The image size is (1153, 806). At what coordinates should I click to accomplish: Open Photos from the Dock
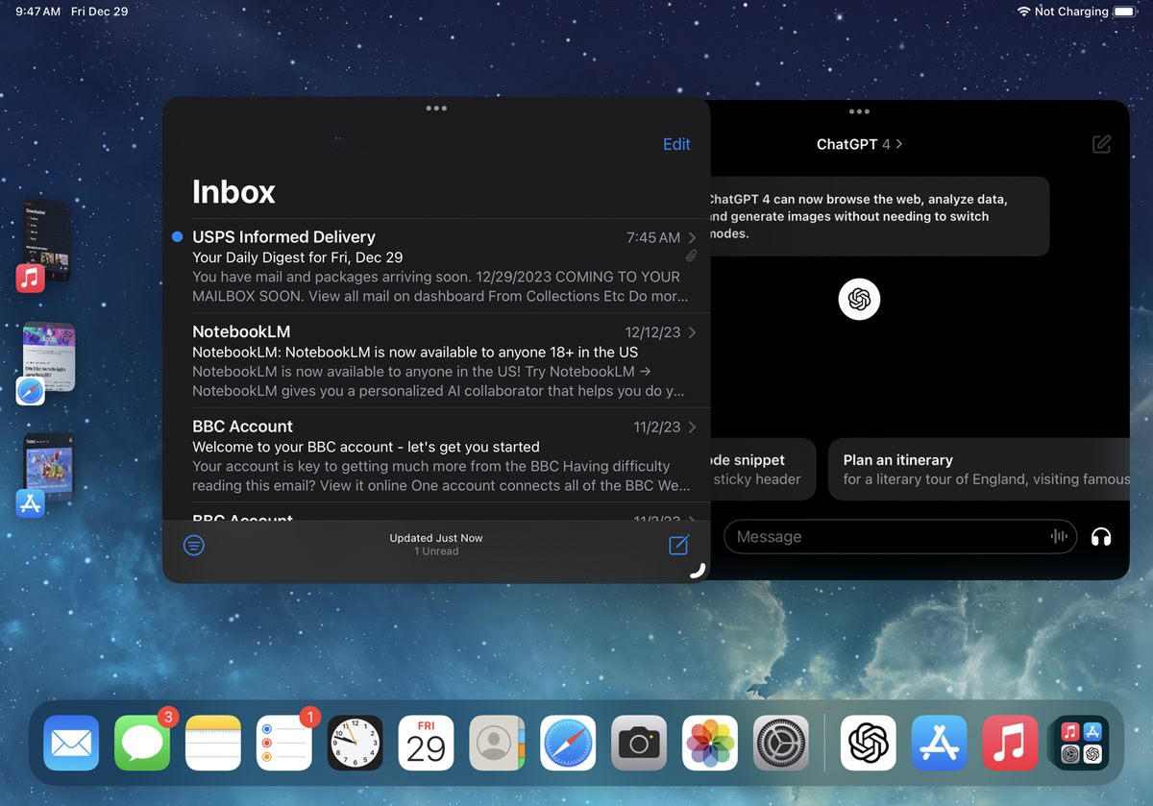pos(711,743)
